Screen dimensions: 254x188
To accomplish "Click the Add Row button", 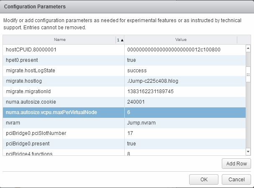I will click(x=236, y=163).
